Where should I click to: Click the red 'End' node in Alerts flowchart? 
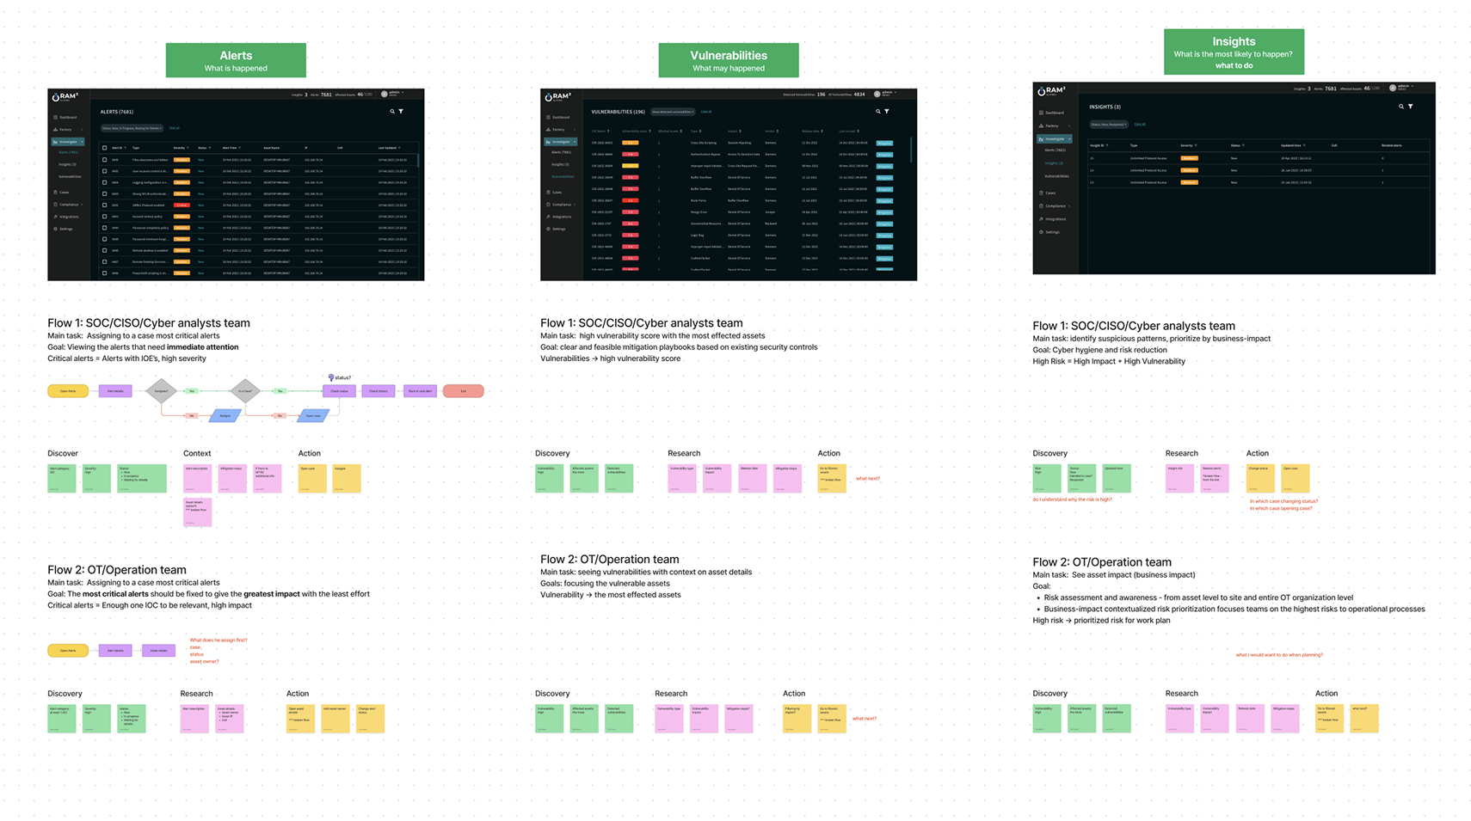463,391
